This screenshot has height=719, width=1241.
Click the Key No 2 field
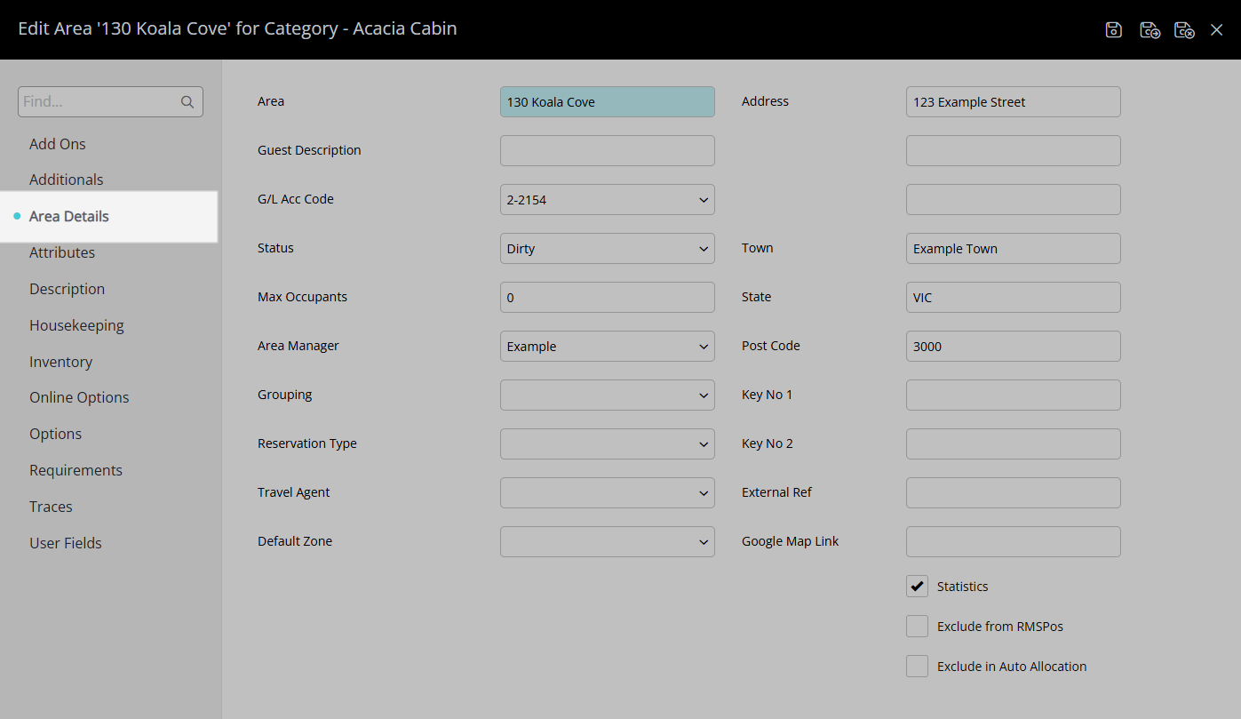pyautogui.click(x=1014, y=444)
